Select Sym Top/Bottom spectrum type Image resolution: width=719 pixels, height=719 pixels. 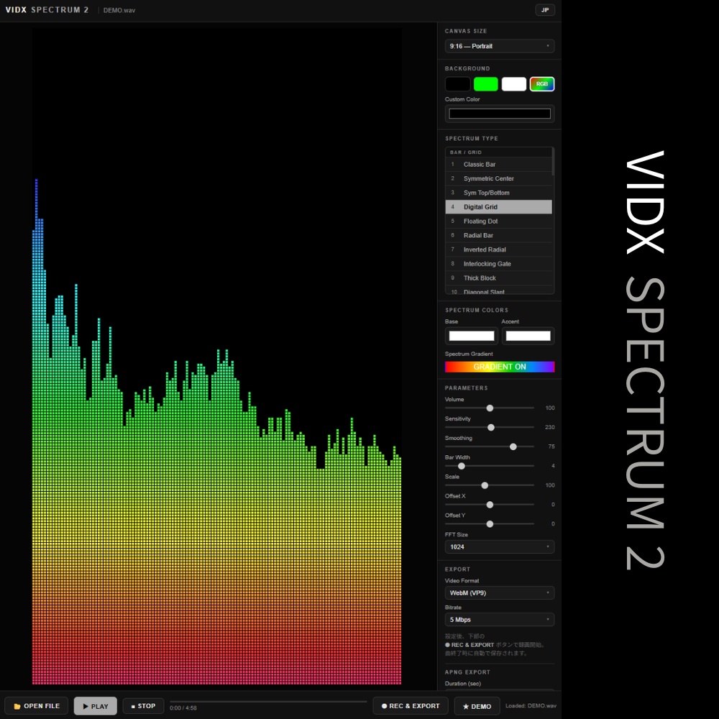[x=498, y=193]
